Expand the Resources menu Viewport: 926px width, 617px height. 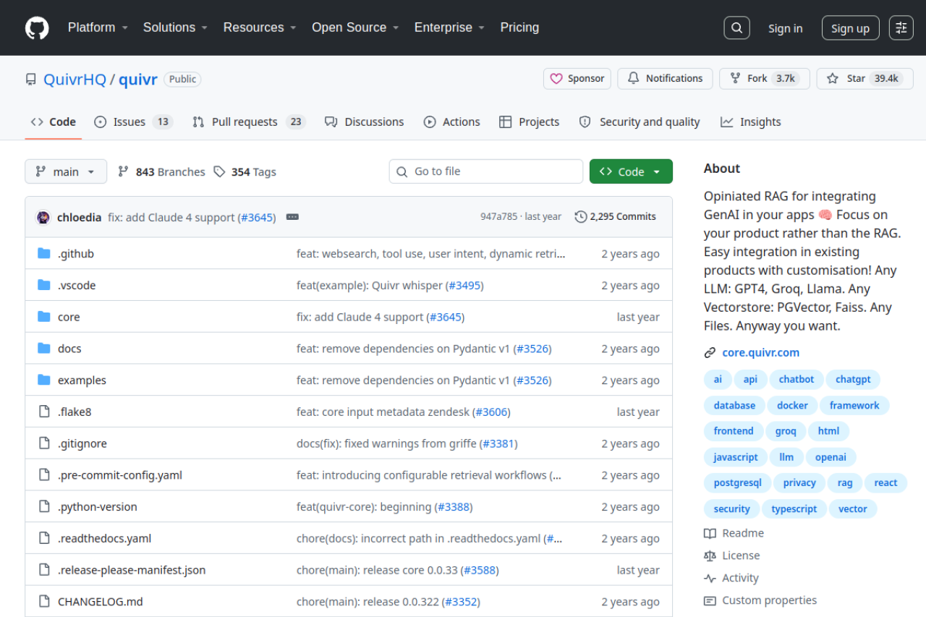(x=260, y=27)
